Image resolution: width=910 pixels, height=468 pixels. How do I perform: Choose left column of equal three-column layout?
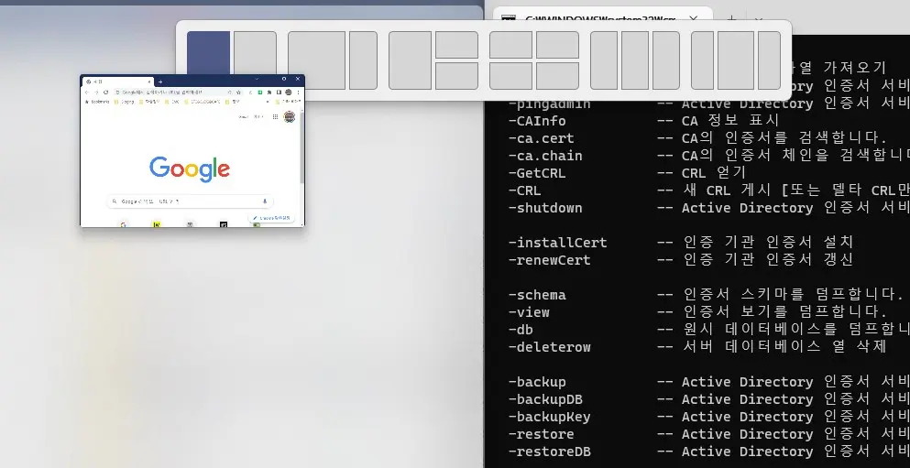point(604,60)
